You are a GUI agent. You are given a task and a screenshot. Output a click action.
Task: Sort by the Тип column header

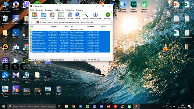tap(77, 26)
